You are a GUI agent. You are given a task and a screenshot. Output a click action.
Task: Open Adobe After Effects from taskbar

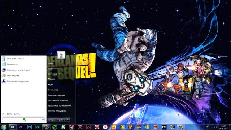pos(21,127)
